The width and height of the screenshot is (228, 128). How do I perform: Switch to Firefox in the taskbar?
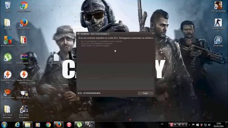pyautogui.click(x=58, y=125)
